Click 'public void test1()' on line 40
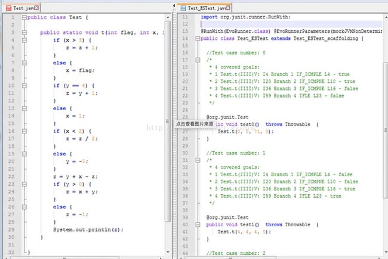 (233, 224)
